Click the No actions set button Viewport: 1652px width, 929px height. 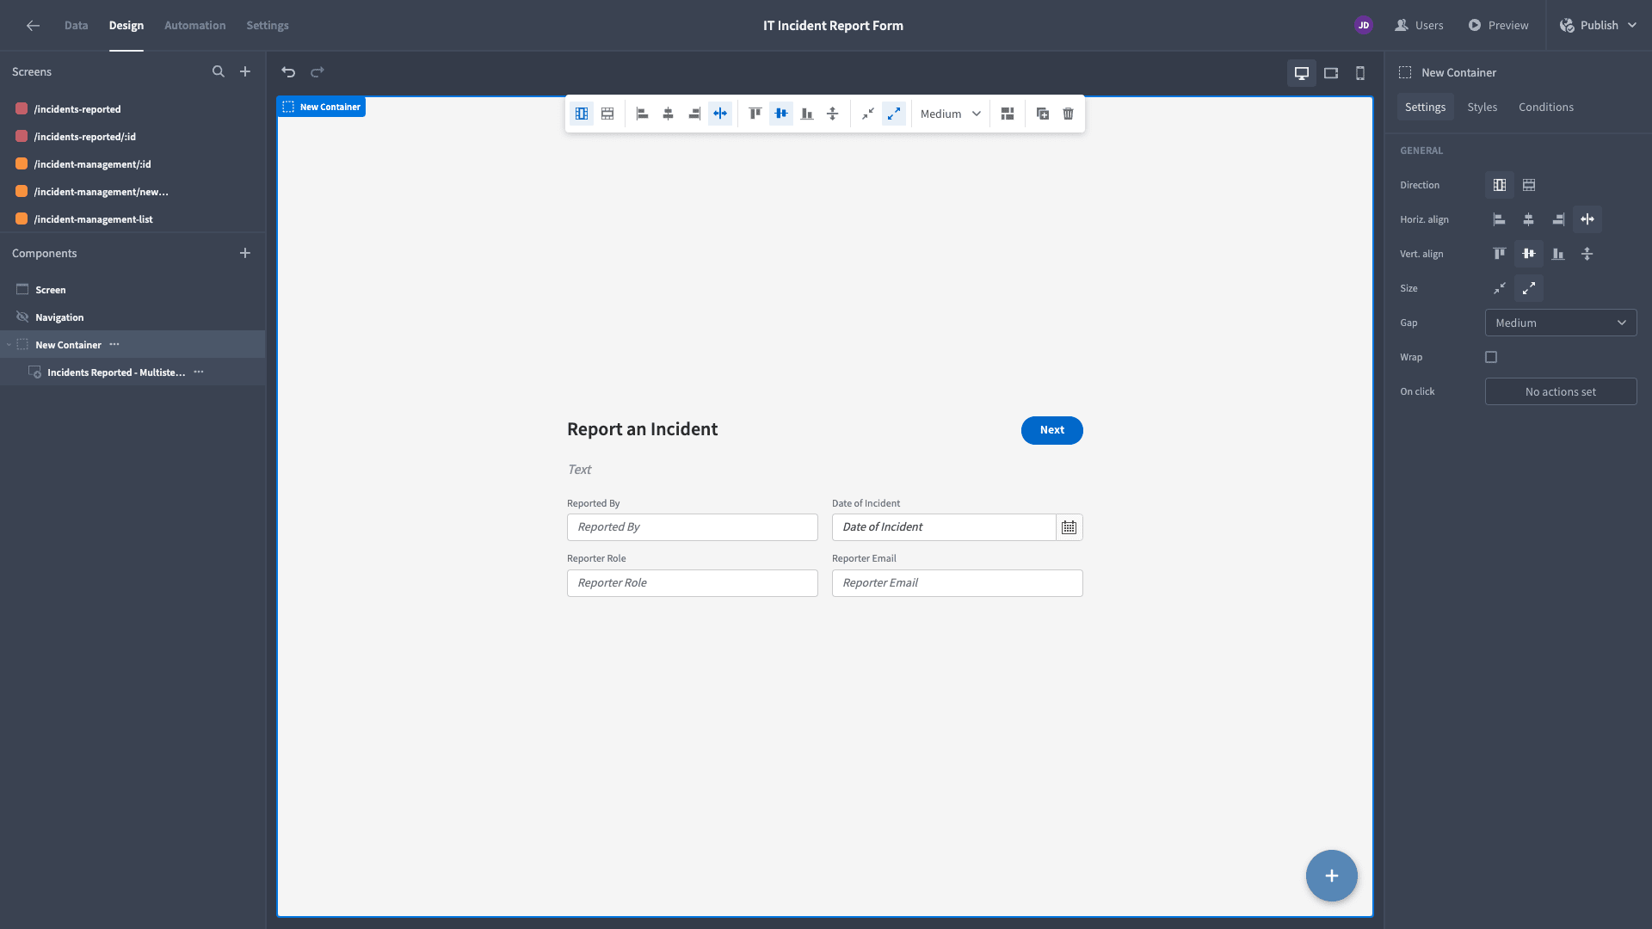click(x=1561, y=391)
